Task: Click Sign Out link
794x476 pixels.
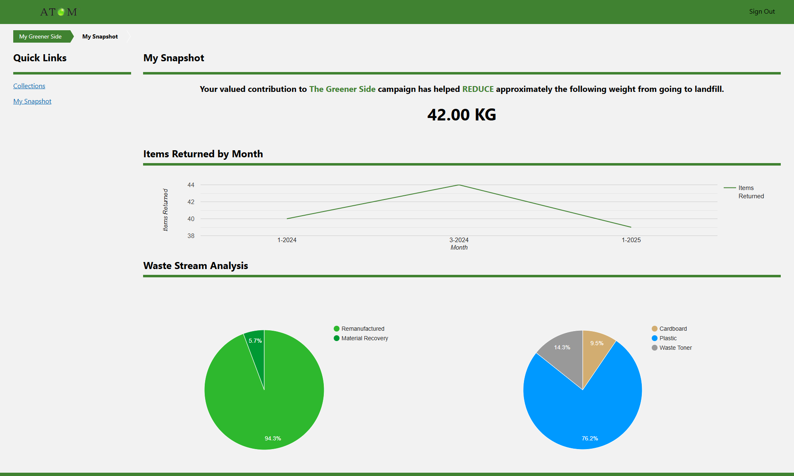Action: click(762, 12)
